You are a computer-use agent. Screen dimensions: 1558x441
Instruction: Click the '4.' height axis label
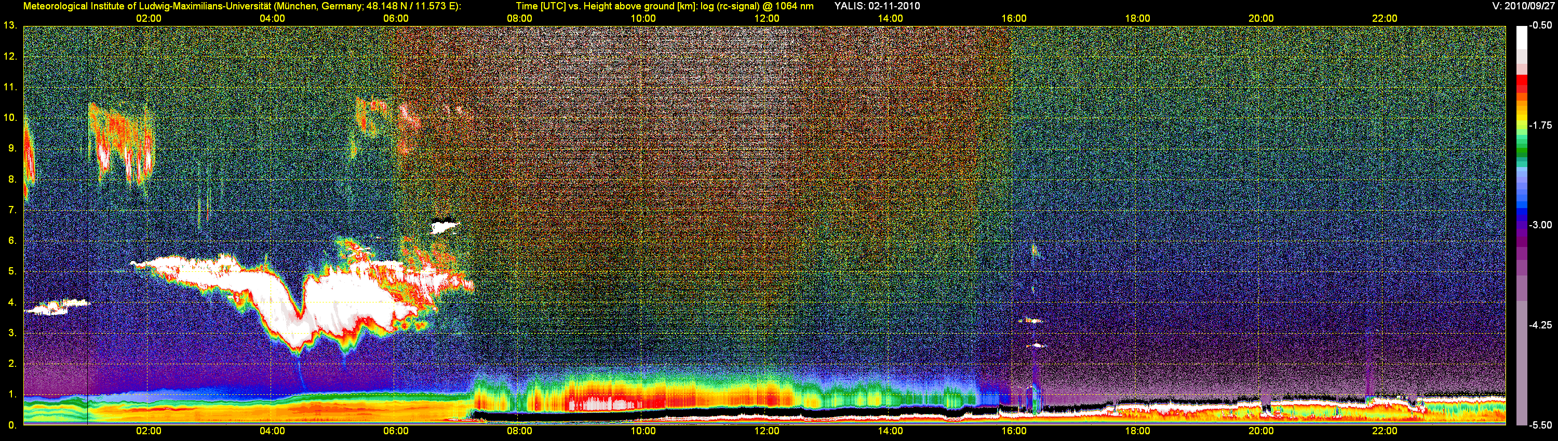tap(12, 302)
